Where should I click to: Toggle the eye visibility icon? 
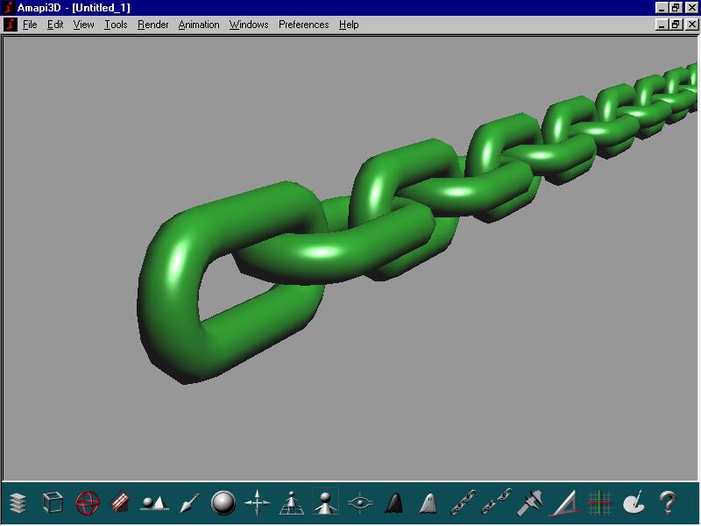click(359, 502)
